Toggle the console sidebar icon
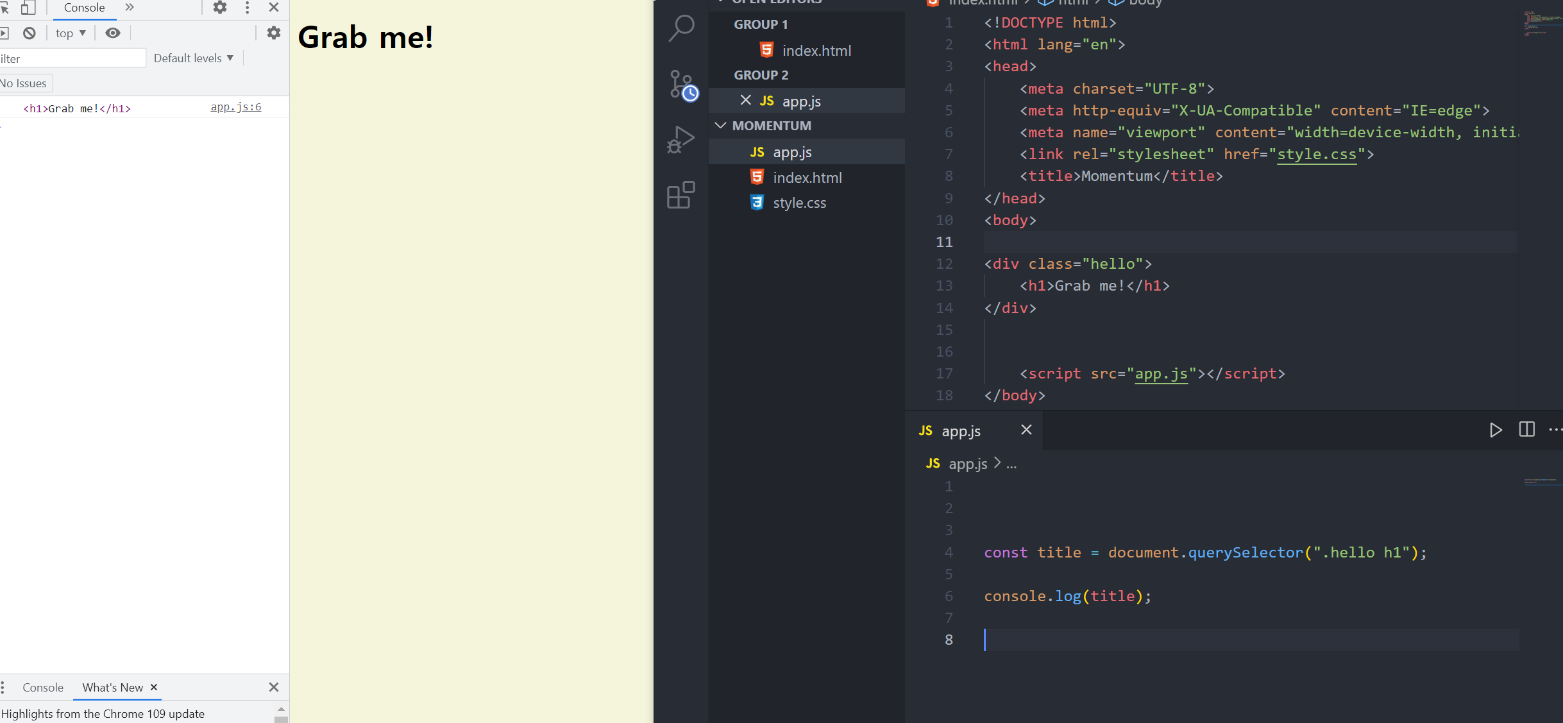 tap(4, 33)
